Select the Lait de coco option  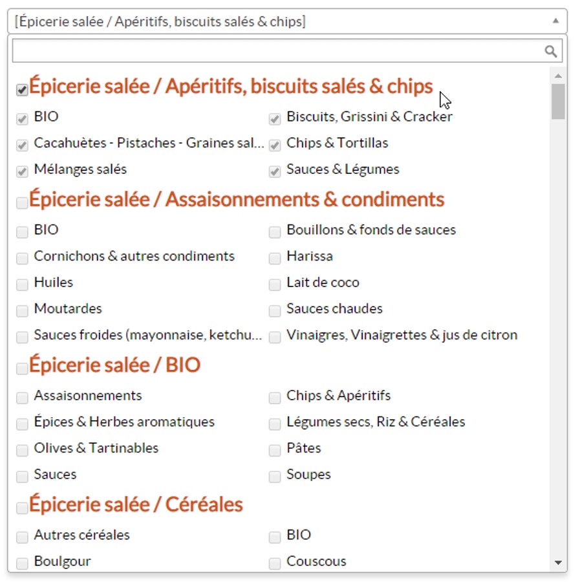coord(275,285)
